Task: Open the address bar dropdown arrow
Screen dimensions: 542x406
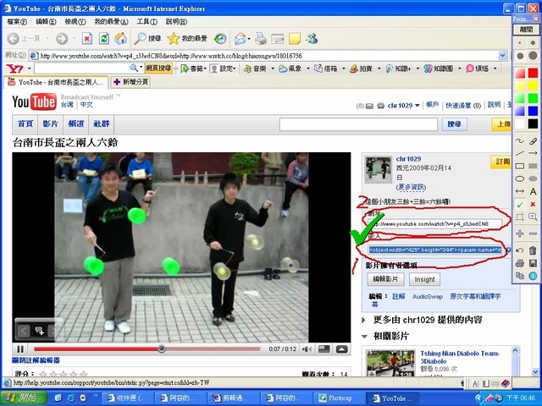Action: [x=502, y=56]
